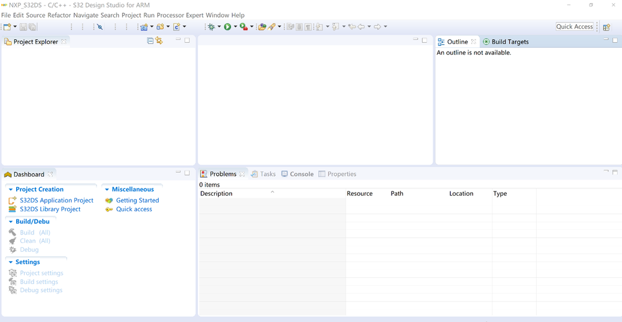
Task: Open the New C/C++ Project dropdown arrow
Action: tap(151, 27)
